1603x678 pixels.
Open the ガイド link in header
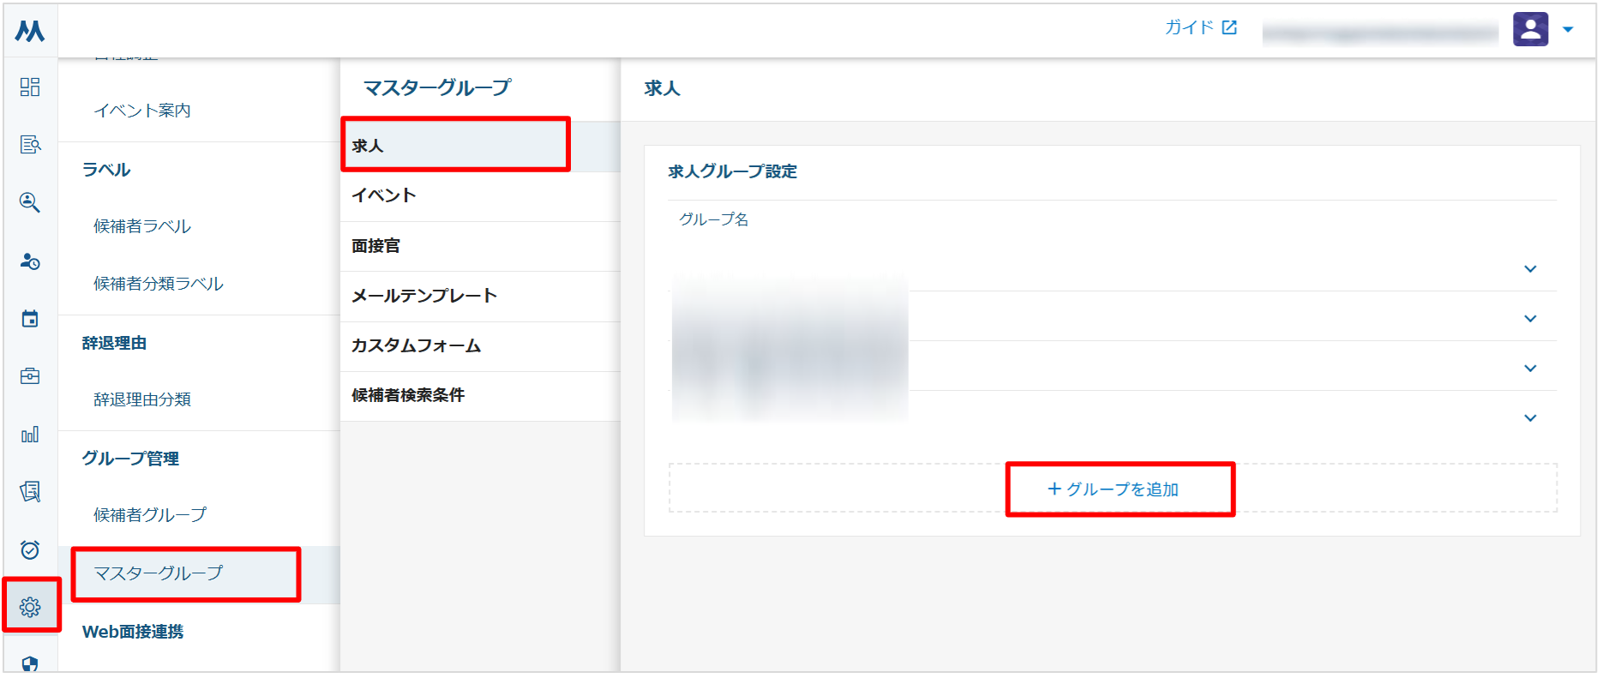coord(1200,27)
